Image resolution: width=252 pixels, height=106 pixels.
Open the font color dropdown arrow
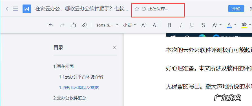pyautogui.click(x=235, y=25)
